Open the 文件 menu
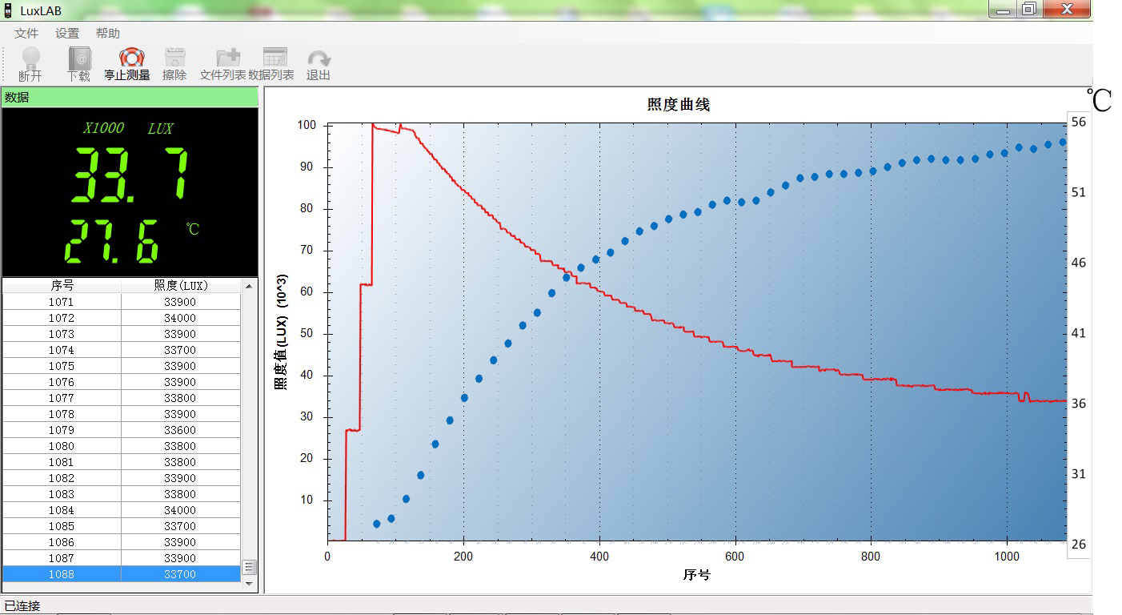This screenshot has height=615, width=1122. pyautogui.click(x=26, y=34)
